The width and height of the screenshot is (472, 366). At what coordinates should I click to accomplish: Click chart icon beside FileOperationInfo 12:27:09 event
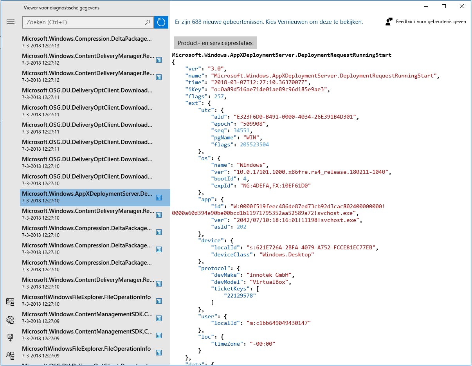[159, 353]
